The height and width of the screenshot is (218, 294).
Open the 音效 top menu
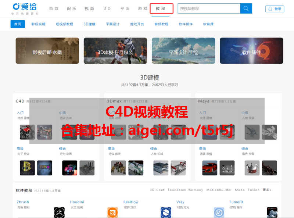coord(54,8)
